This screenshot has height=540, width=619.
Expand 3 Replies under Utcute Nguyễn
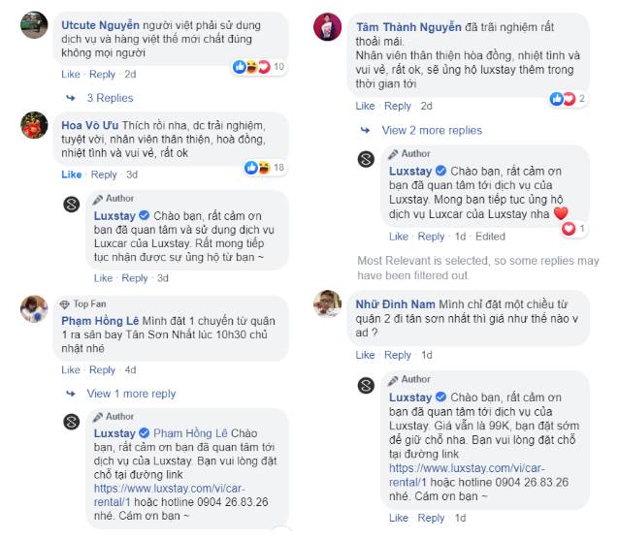(x=109, y=98)
